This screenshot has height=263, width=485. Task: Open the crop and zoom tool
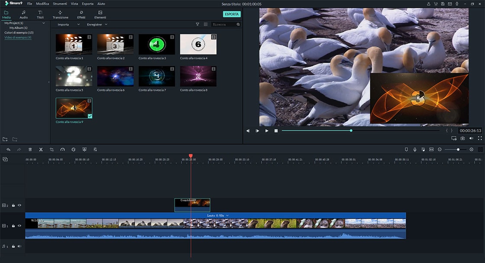(x=52, y=149)
